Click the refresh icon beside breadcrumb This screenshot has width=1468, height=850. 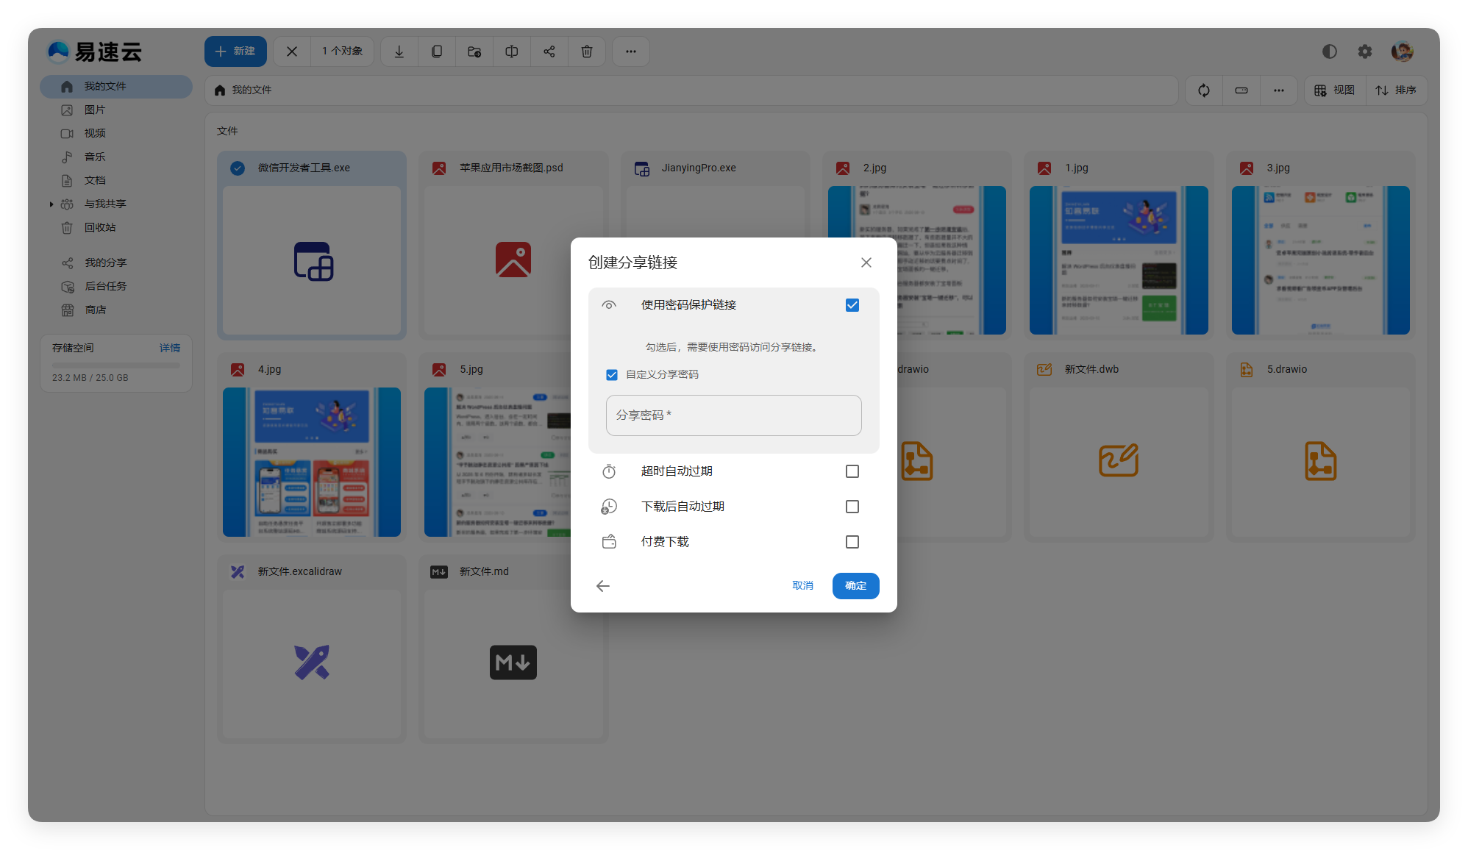1204,90
